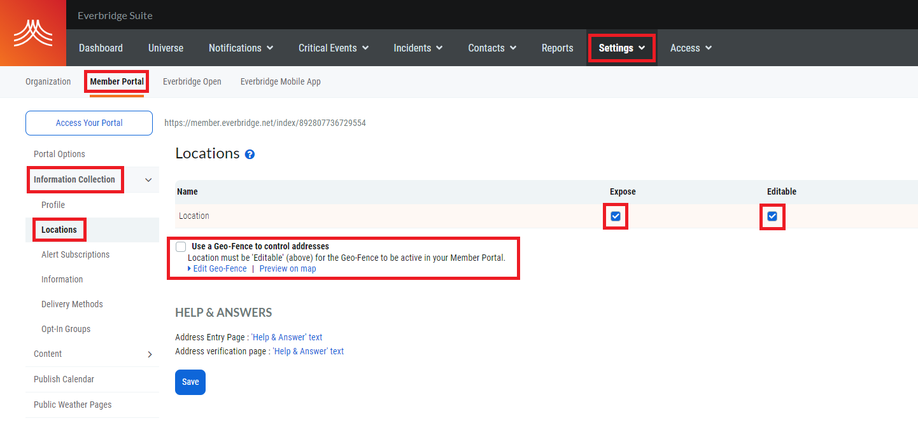Viewport: 918px width, 423px height.
Task: Open the Notifications dropdown menu
Action: (x=241, y=48)
